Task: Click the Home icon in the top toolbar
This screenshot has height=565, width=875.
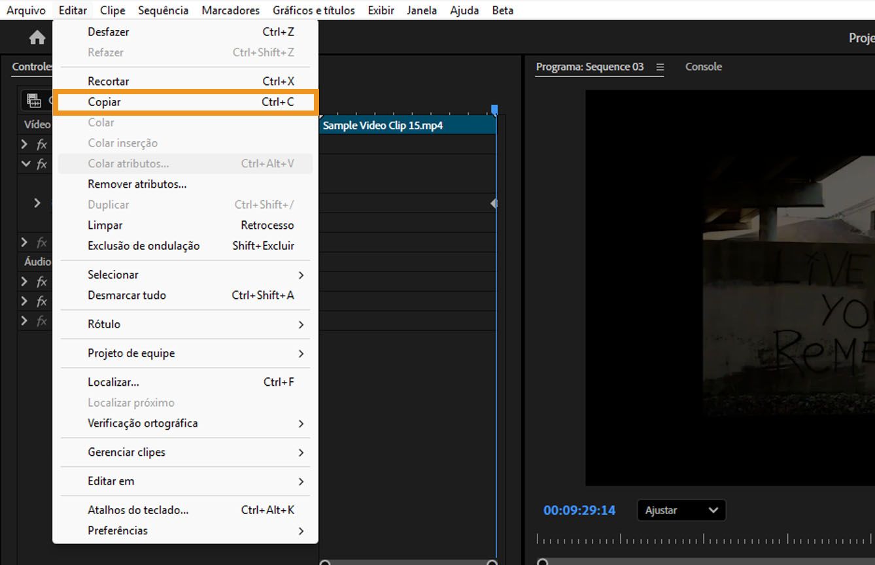Action: (x=37, y=37)
